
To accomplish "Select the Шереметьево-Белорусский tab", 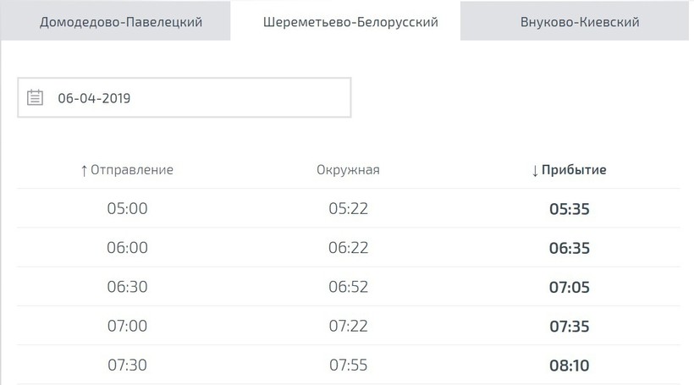I will pyautogui.click(x=350, y=21).
